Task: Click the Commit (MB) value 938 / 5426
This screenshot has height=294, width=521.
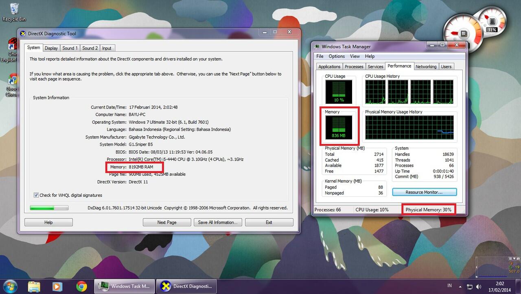Action: [443, 176]
